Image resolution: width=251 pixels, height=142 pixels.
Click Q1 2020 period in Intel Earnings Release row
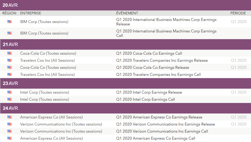[x=238, y=92]
